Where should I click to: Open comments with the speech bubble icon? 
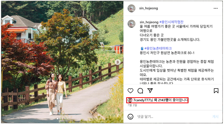coord(140,91)
